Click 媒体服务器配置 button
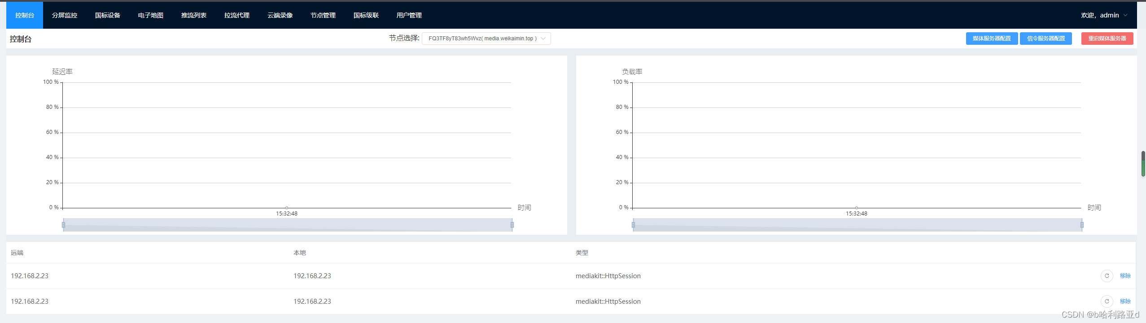 point(992,39)
